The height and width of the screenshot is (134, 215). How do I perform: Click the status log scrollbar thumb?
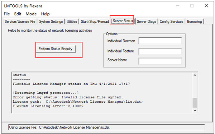click(195, 103)
